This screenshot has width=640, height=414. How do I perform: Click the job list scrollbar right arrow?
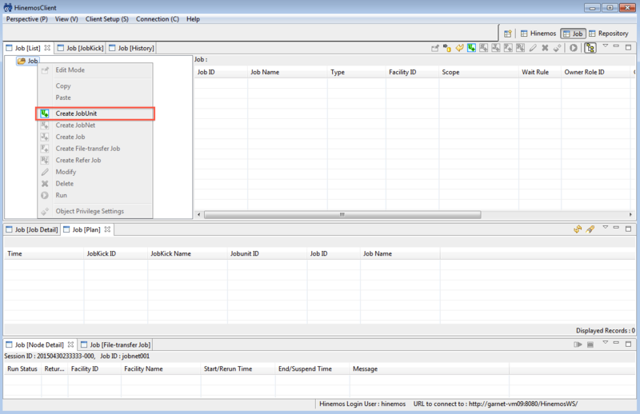click(630, 214)
